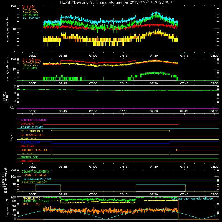Click the 0.3-0.8 MeV legend entry
This screenshot has width=222, height=222.
tap(32, 63)
